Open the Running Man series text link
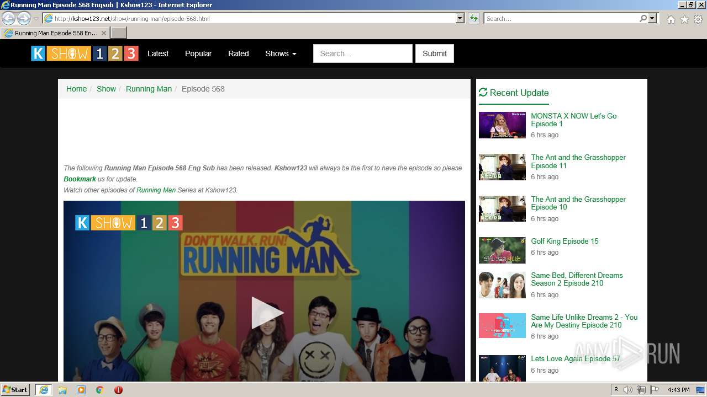Viewport: 707px width, 397px height. pyautogui.click(x=156, y=190)
